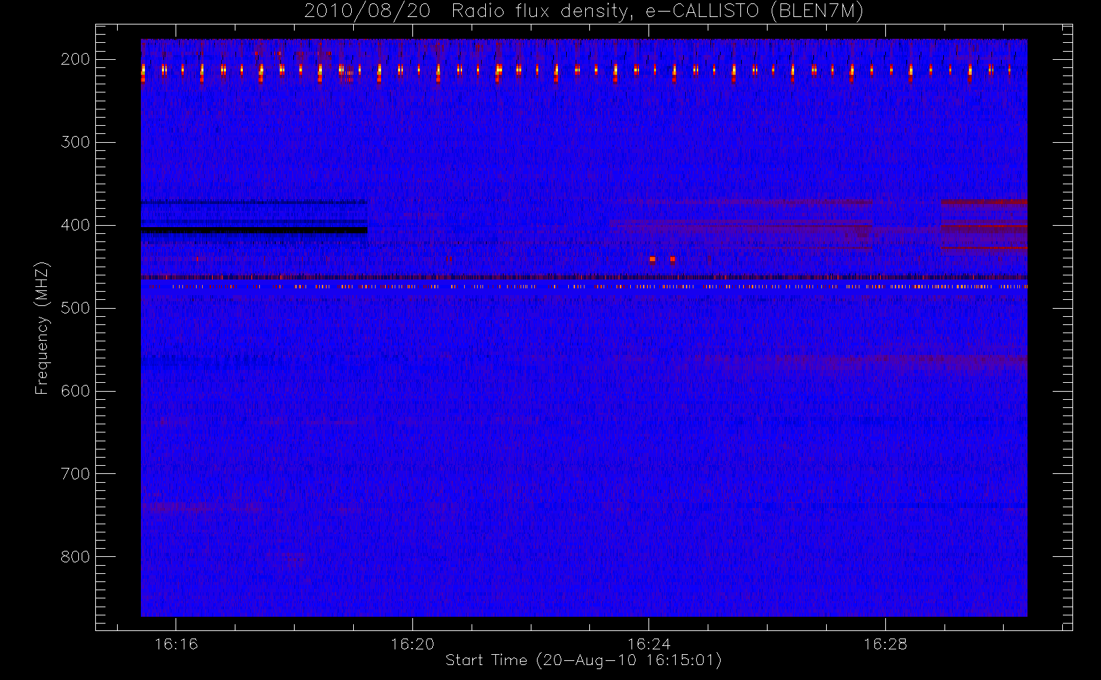1101x680 pixels.
Task: Click the 500 frequency tick label
Action: coord(76,308)
